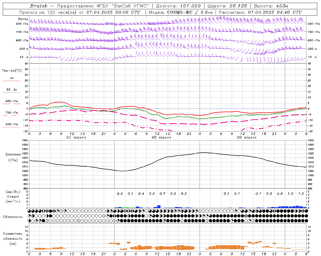Click the '700 гПа' temperature legend entry
Viewport: 321px width, 256px height.
[x=12, y=112]
